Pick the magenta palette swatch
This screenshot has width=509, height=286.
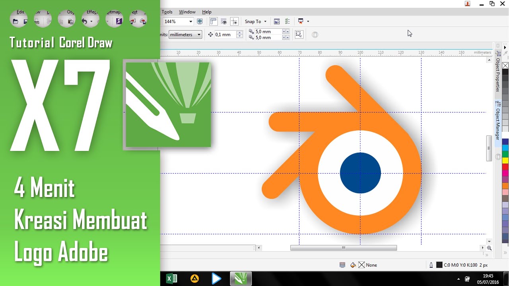tap(505, 173)
